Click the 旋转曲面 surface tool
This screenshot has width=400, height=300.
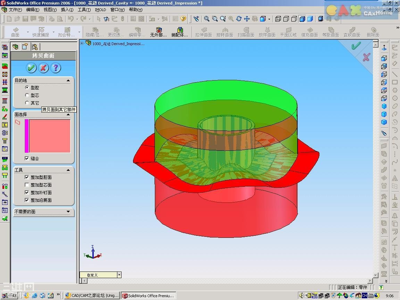tap(225, 32)
